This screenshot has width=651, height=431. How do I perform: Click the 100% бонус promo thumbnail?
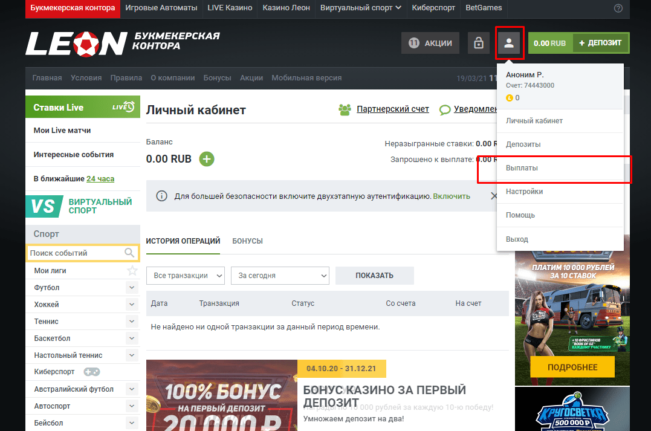point(222,395)
